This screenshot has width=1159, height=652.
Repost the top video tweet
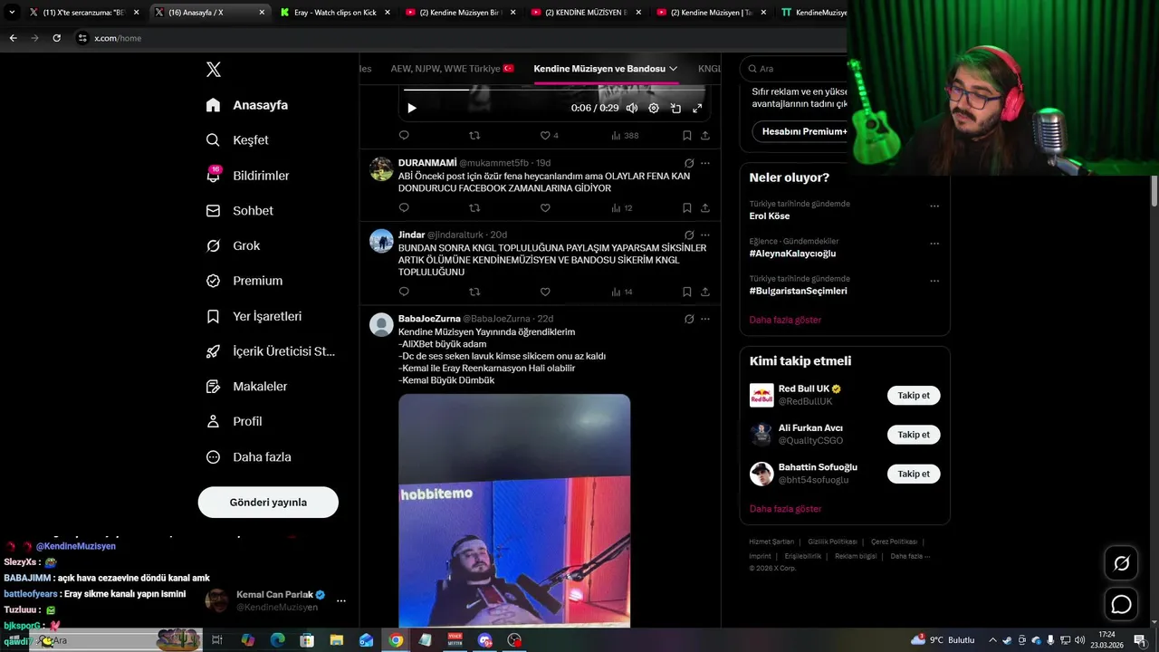coord(474,136)
